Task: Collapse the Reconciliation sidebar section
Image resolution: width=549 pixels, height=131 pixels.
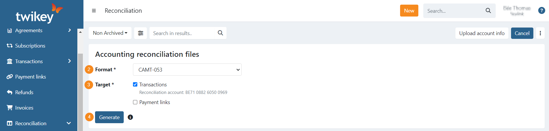Action: pyautogui.click(x=69, y=123)
